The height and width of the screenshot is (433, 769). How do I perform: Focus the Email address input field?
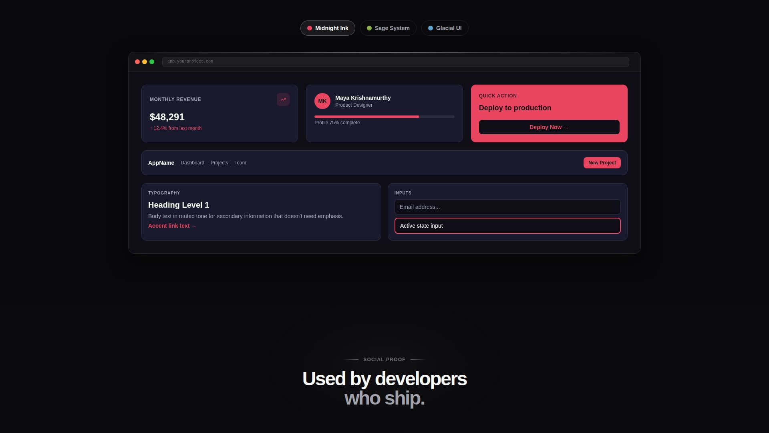pyautogui.click(x=507, y=207)
